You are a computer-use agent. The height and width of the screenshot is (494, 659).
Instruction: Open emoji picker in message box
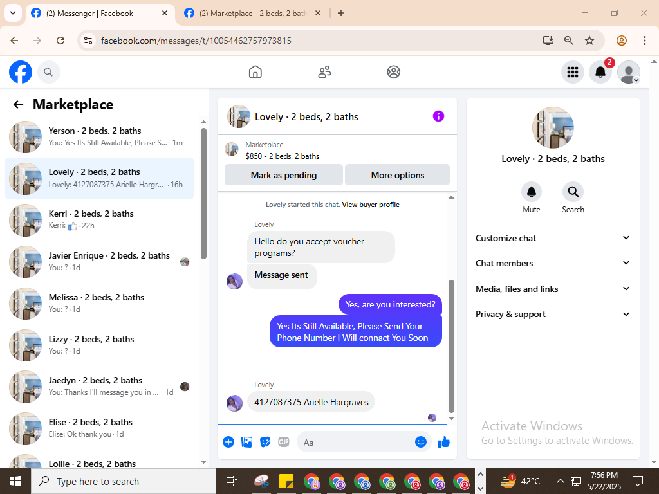421,442
